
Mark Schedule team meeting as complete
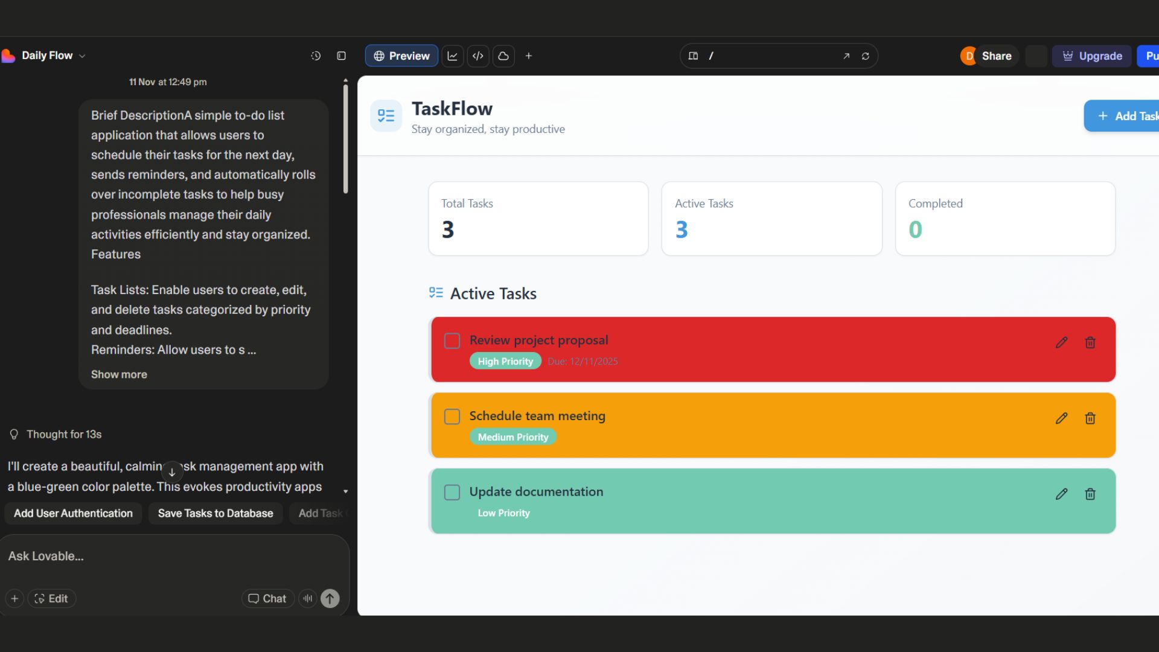(x=452, y=417)
